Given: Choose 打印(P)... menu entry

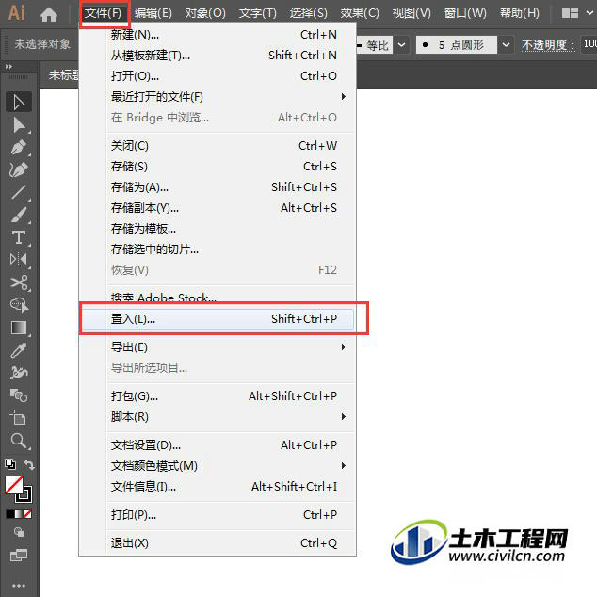Looking at the screenshot, I should pyautogui.click(x=218, y=515).
